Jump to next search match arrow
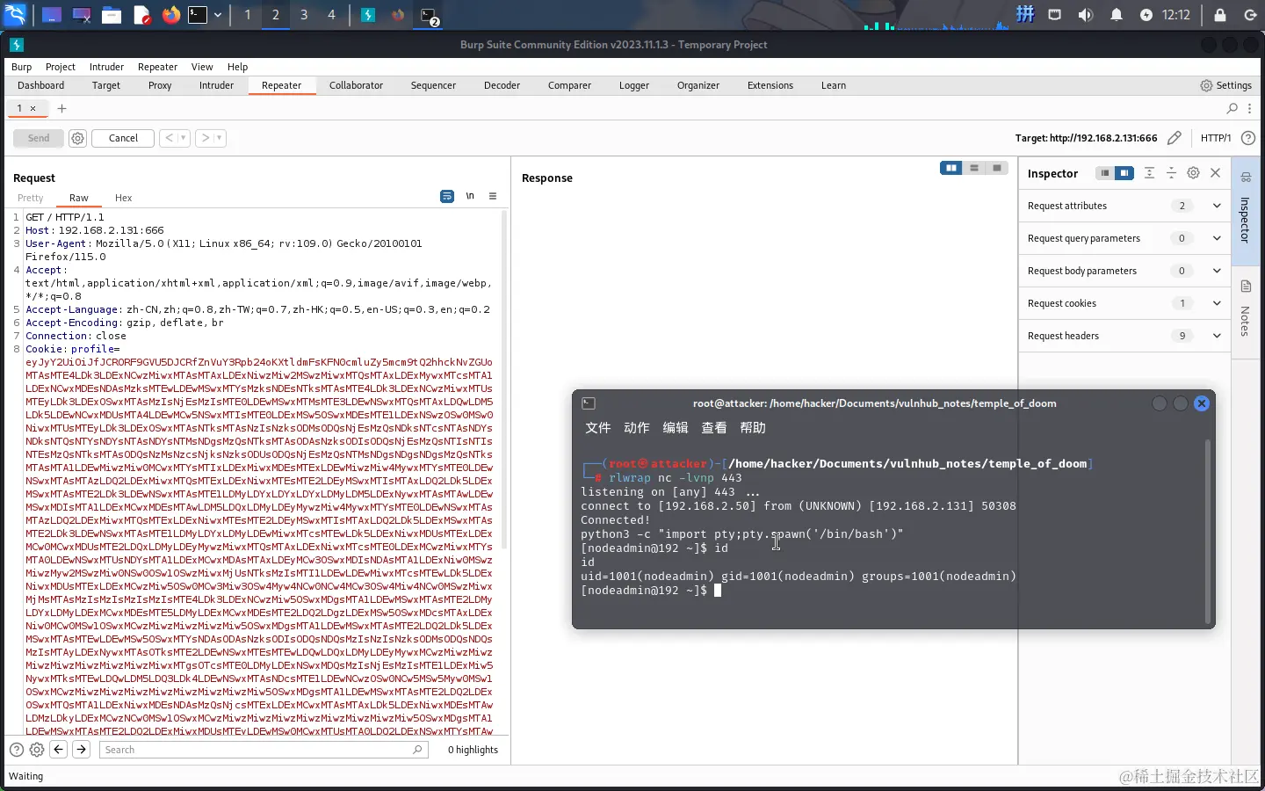 pyautogui.click(x=81, y=750)
